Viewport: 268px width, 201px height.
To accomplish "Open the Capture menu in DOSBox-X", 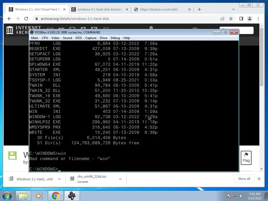I will click(x=91, y=38).
